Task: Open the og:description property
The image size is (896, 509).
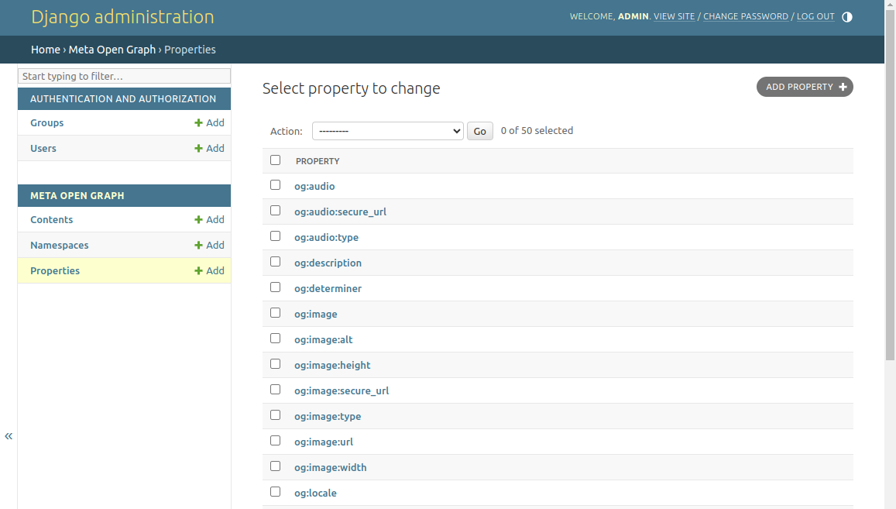Action: pos(328,263)
